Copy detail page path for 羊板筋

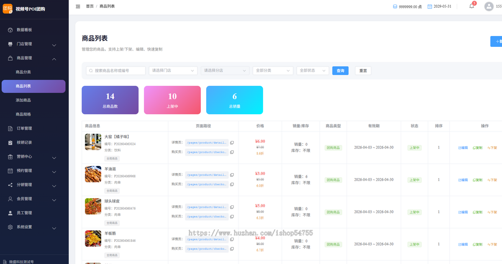(x=232, y=239)
